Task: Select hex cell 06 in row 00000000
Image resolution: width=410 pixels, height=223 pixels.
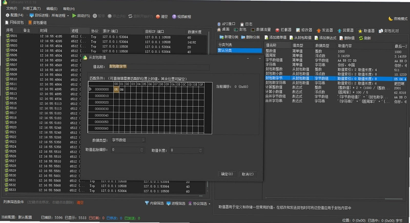Action: click(122, 90)
